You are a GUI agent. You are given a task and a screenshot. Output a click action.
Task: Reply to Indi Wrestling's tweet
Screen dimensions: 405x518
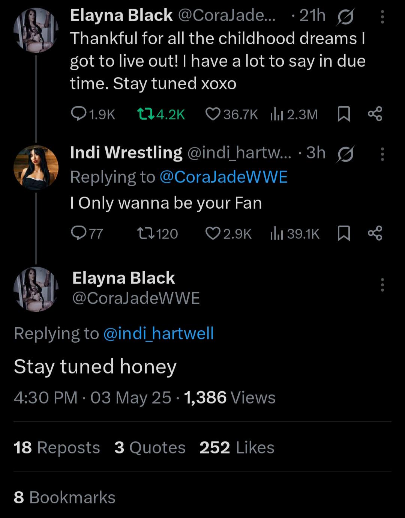(x=78, y=233)
